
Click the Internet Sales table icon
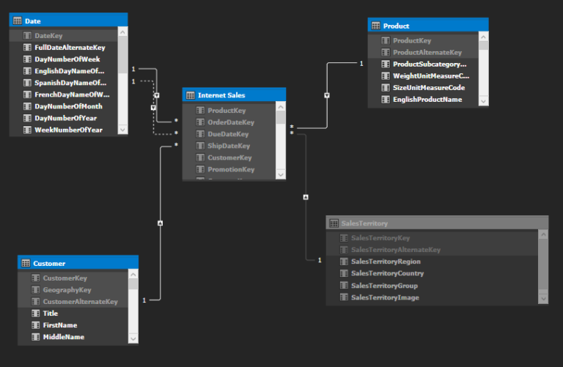coord(191,95)
